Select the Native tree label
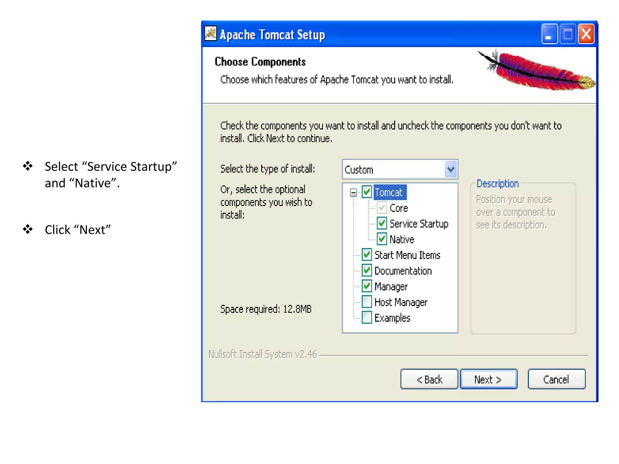Screen dimensions: 619x464 click(402, 240)
